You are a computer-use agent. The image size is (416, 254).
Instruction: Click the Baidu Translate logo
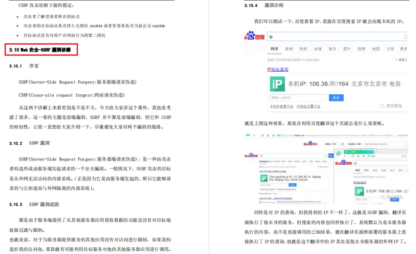pyautogui.click(x=310, y=144)
